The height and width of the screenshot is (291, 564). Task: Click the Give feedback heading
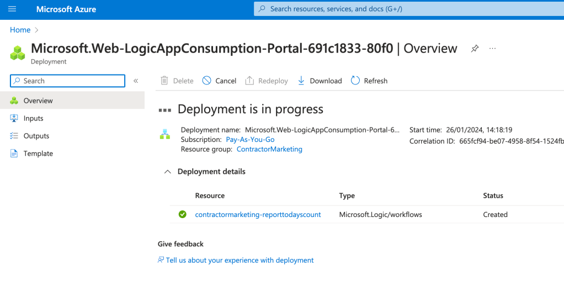(x=180, y=244)
